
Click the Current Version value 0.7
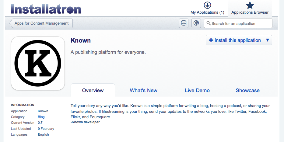click(x=40, y=123)
